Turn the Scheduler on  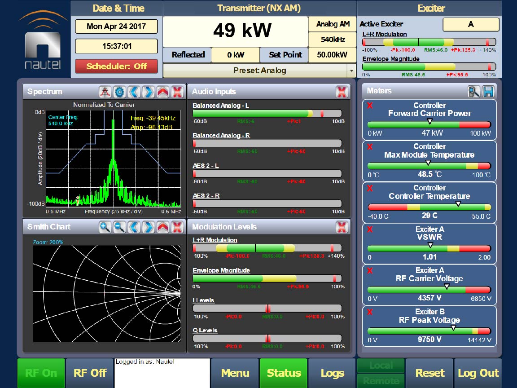(116, 66)
